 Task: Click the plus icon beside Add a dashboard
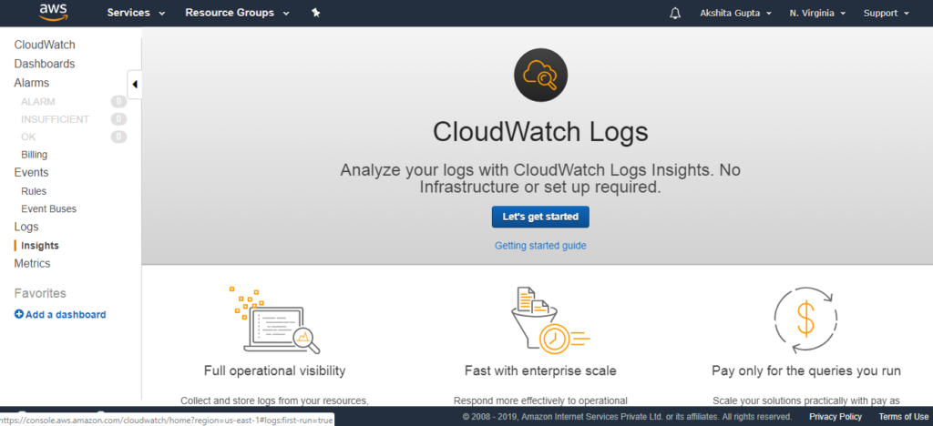pyautogui.click(x=18, y=314)
